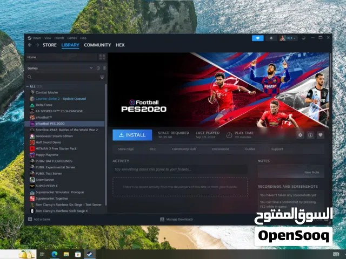Select PUBG: Experimental Server
The width and height of the screenshot is (346, 259).
(65, 167)
